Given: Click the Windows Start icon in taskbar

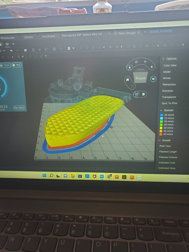Looking at the screenshot, I should [44, 175].
